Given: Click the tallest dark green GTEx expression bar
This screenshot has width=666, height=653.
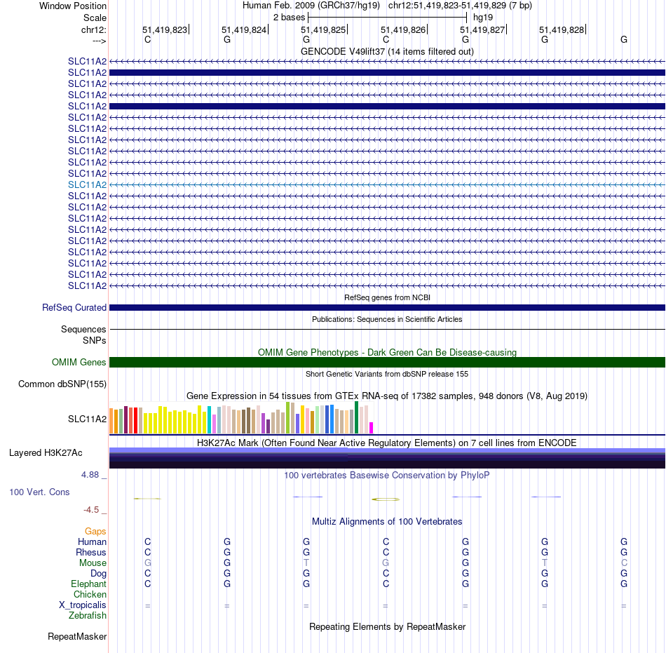Looking at the screenshot, I should pos(356,417).
